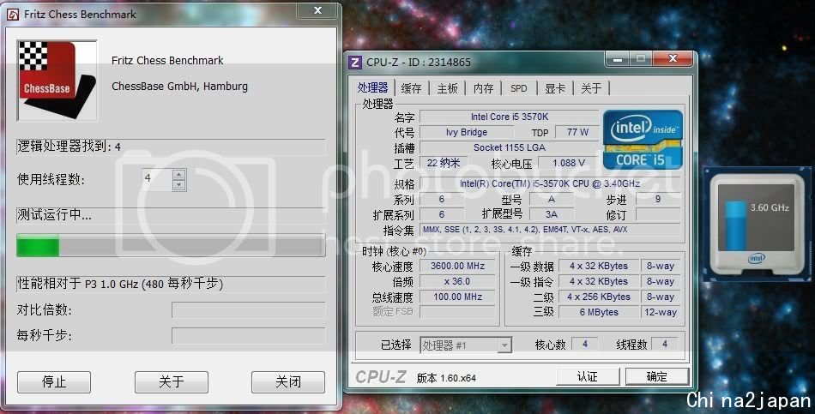
Task: Click the 关闭 (Close) button in Fritz
Action: pos(288,382)
